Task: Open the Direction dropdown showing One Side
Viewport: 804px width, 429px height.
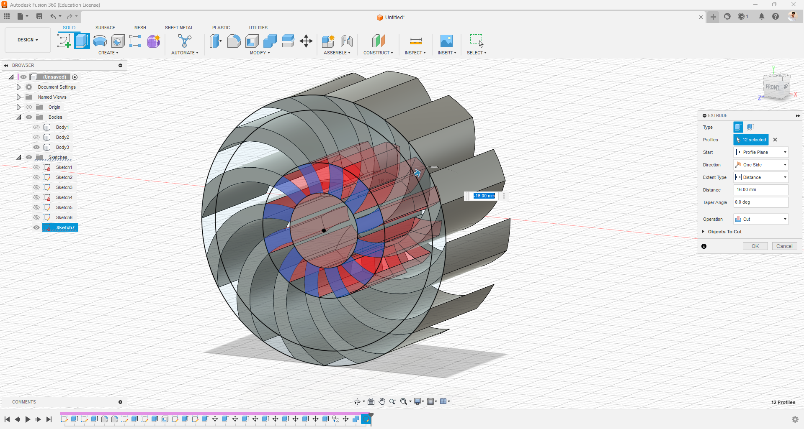Action: coord(761,165)
